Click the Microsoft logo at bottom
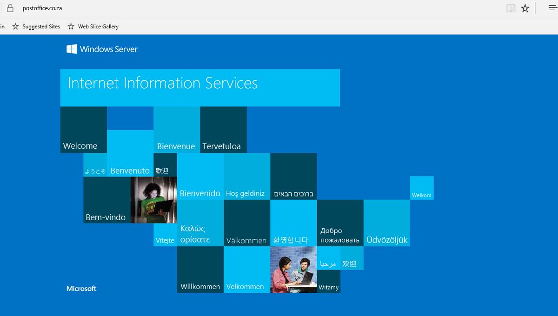 81,289
